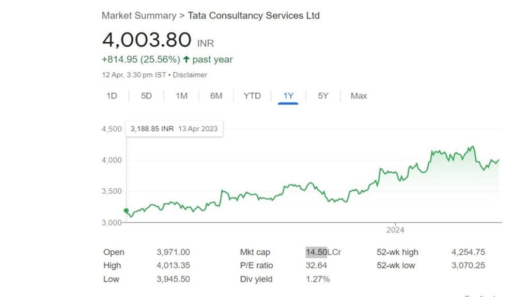This screenshot has width=529, height=297.
Task: Click the highlighted 14.50 market cap value
Action: [x=316, y=252]
